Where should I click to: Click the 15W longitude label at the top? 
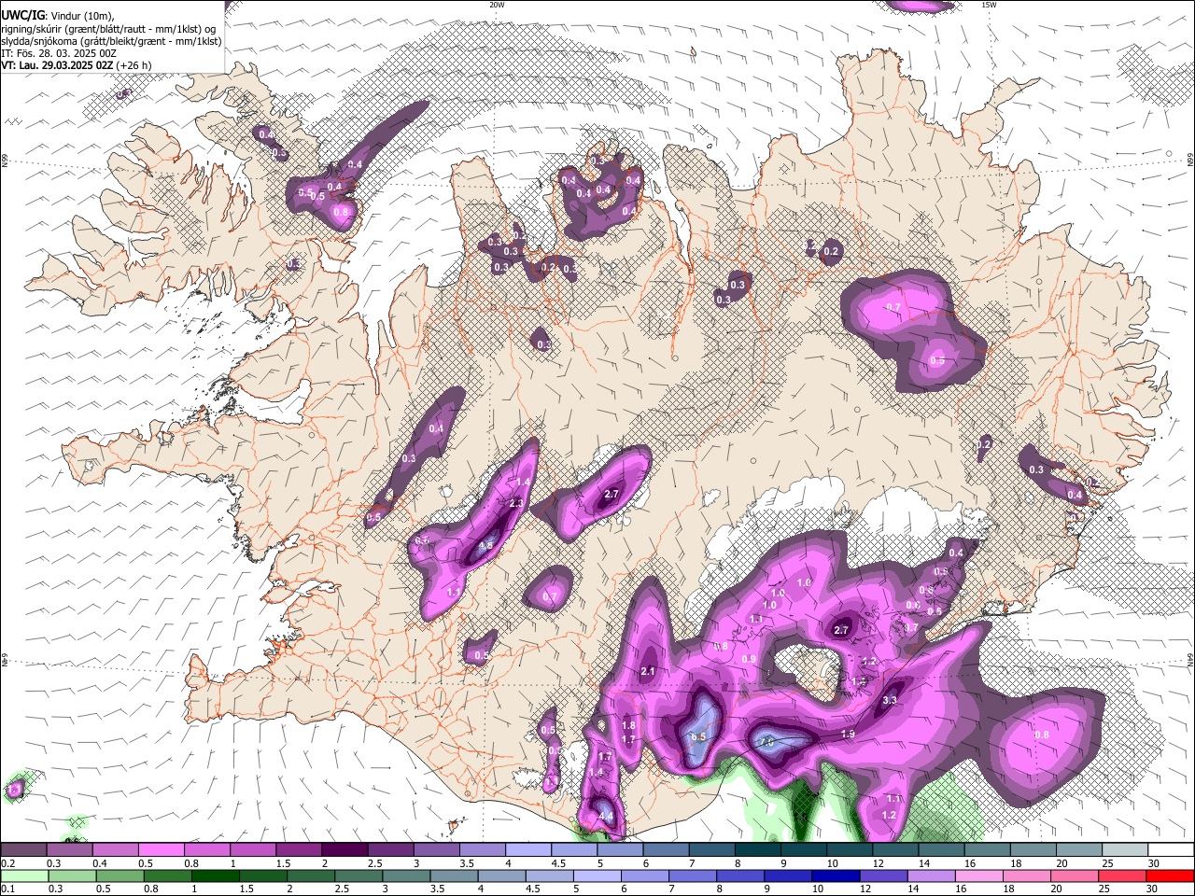tap(989, 5)
